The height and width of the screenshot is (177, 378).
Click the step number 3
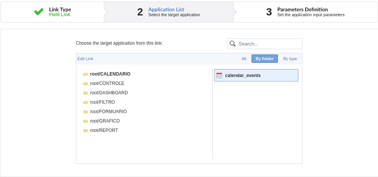point(269,12)
